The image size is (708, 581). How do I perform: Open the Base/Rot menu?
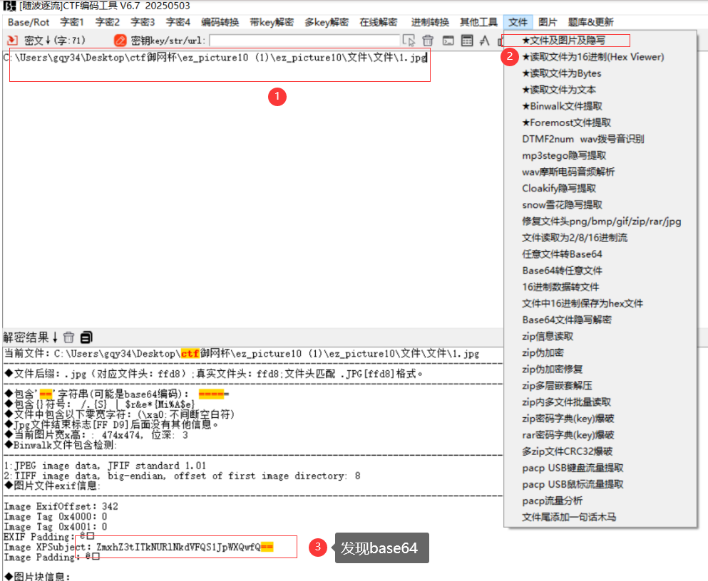29,22
